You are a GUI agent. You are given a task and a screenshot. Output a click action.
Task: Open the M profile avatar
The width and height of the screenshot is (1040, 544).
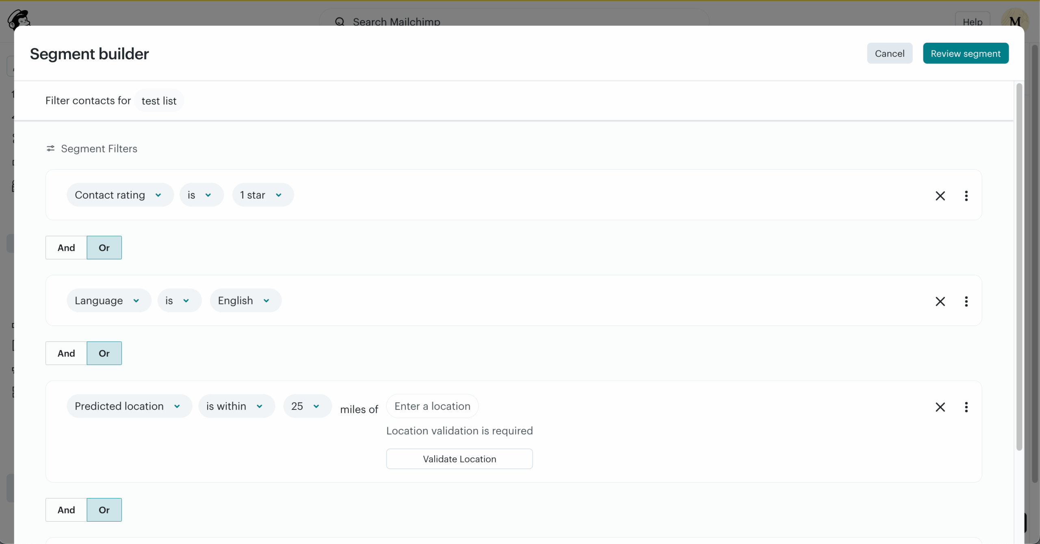(x=1015, y=20)
